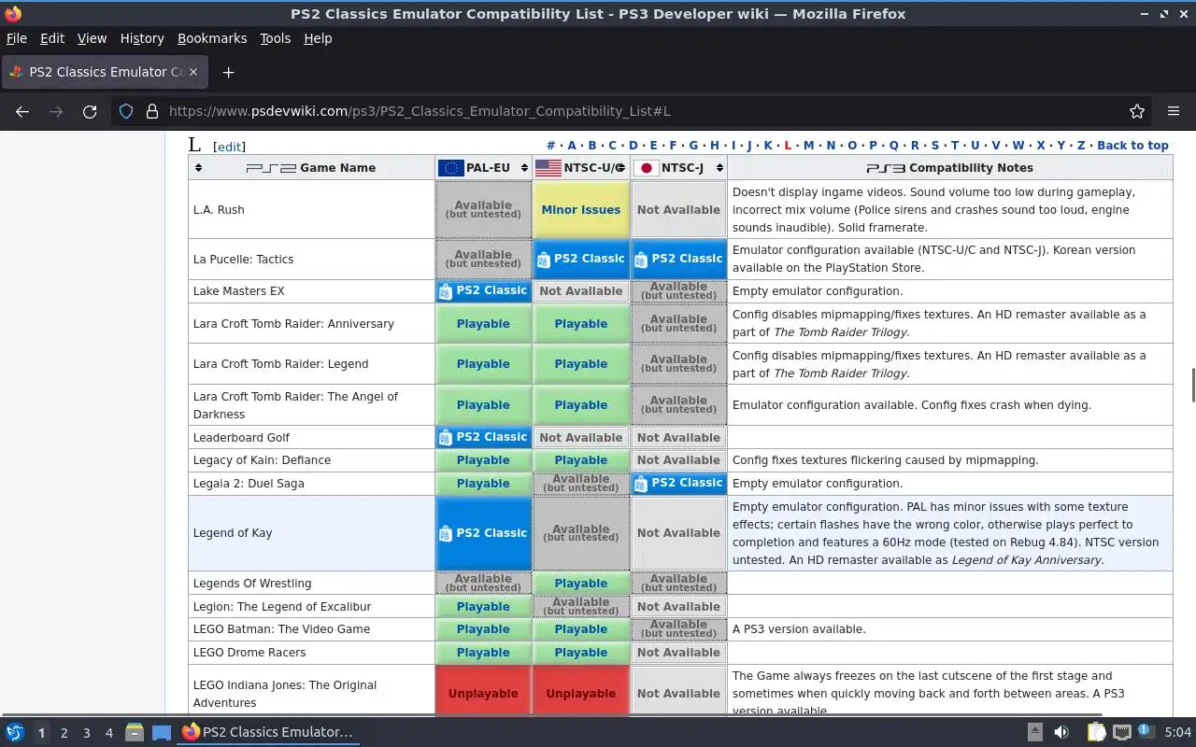Screen dimensions: 1196x747
Task: Reload the current page
Action: 90,111
